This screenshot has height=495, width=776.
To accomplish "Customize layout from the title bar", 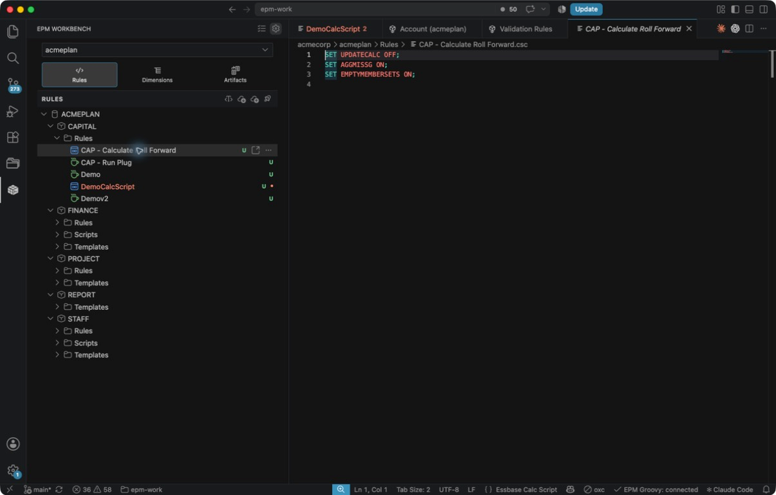I will [x=721, y=10].
